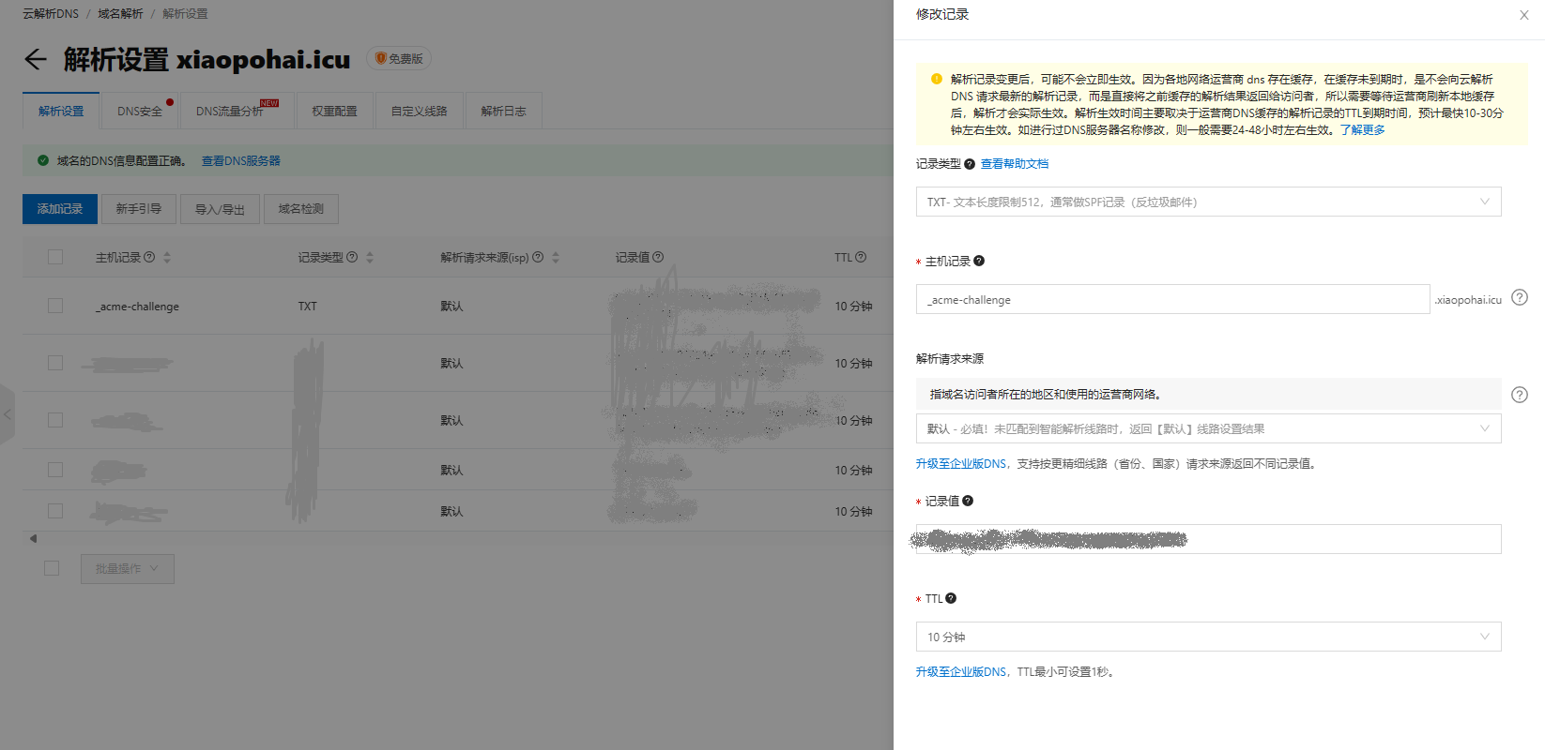Click help icon in 记录值 table header

coord(658,257)
